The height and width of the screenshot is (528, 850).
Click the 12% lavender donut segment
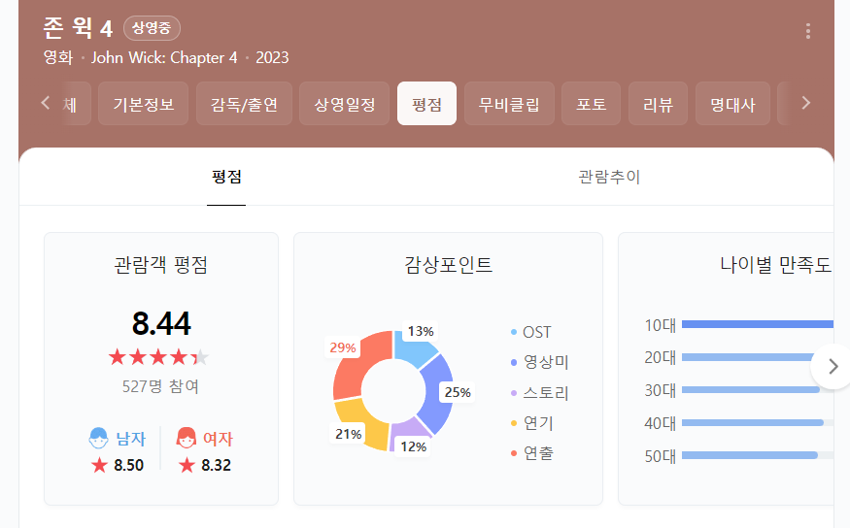pos(407,433)
